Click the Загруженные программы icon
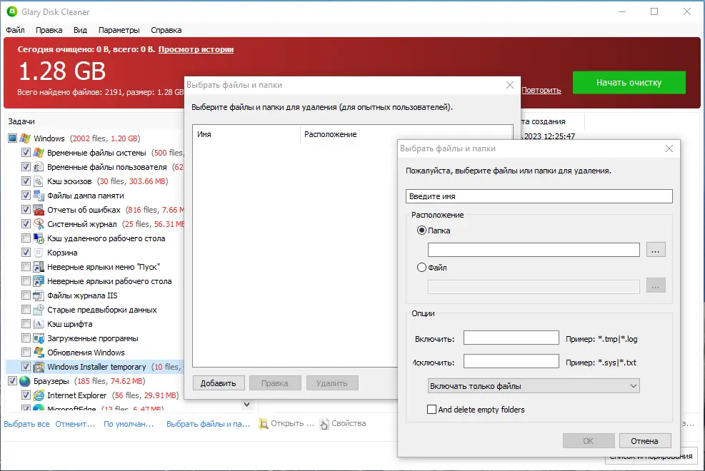The image size is (705, 471). (39, 338)
